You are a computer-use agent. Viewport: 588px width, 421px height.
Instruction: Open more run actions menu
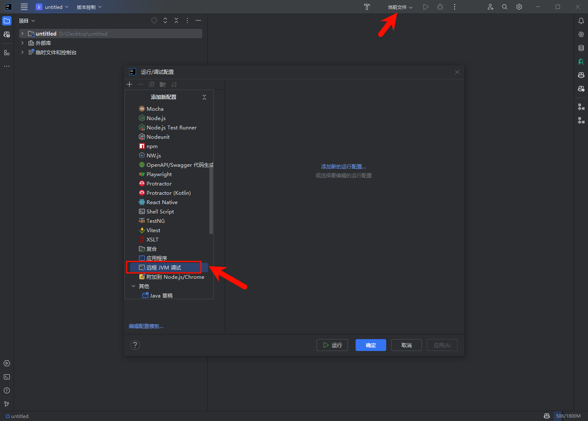click(x=455, y=7)
